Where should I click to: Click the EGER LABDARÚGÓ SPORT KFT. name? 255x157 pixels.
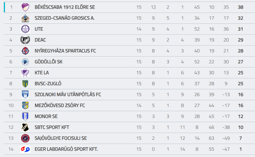66,149
